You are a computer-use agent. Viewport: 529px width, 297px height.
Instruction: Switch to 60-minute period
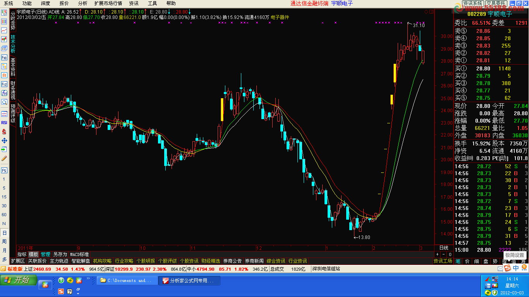click(x=4, y=215)
